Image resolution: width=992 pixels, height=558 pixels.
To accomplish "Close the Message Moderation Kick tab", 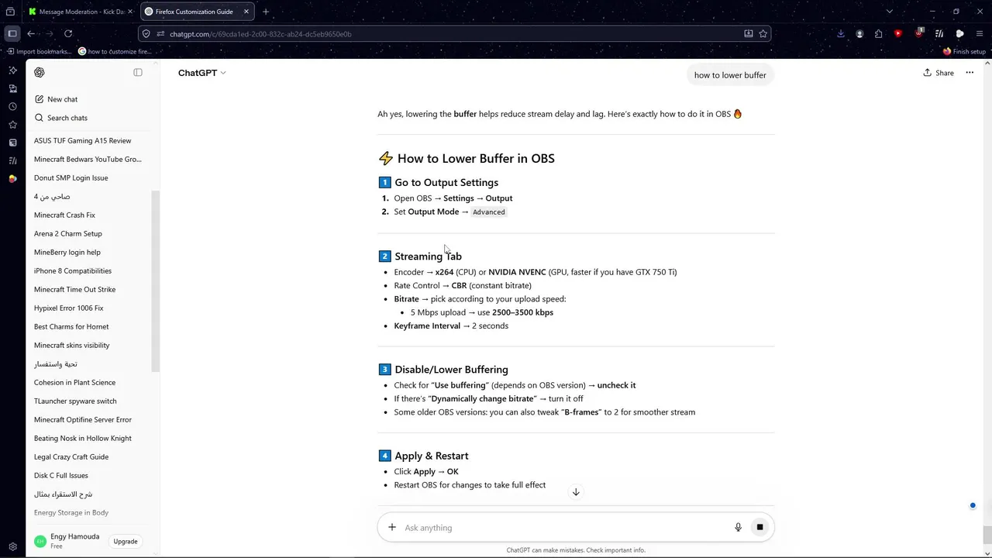I will [x=130, y=12].
